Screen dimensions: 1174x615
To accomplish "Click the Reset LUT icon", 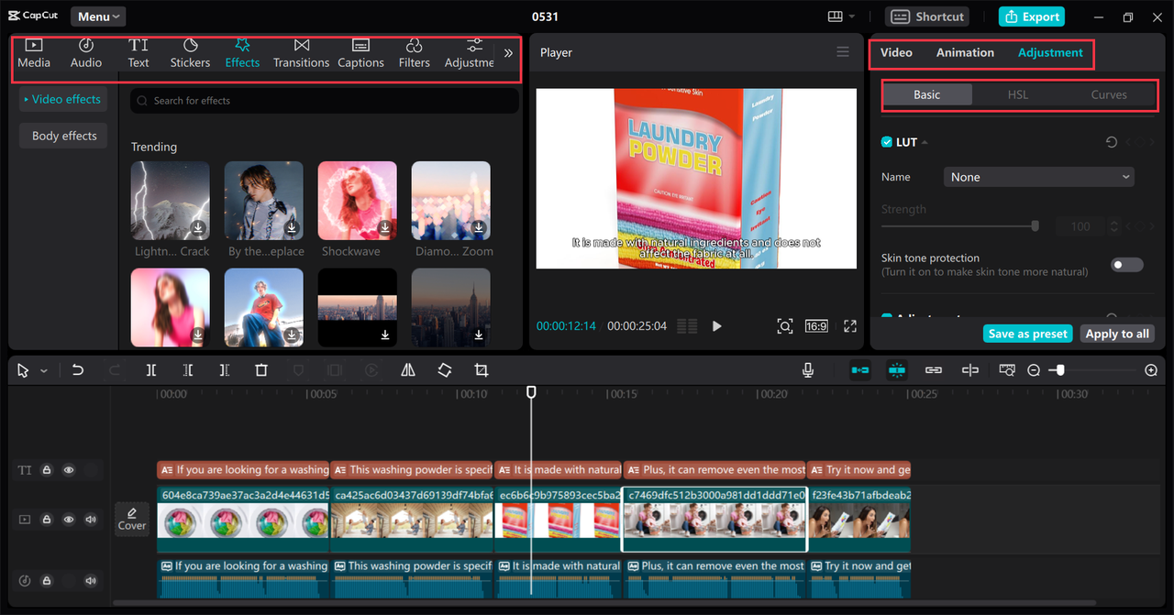I will click(x=1112, y=143).
